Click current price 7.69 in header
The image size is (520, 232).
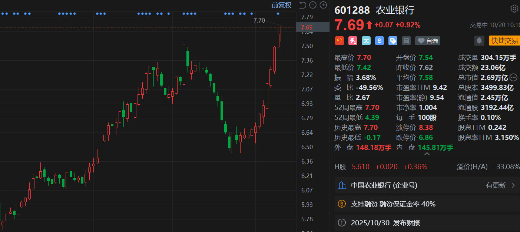tap(350, 25)
